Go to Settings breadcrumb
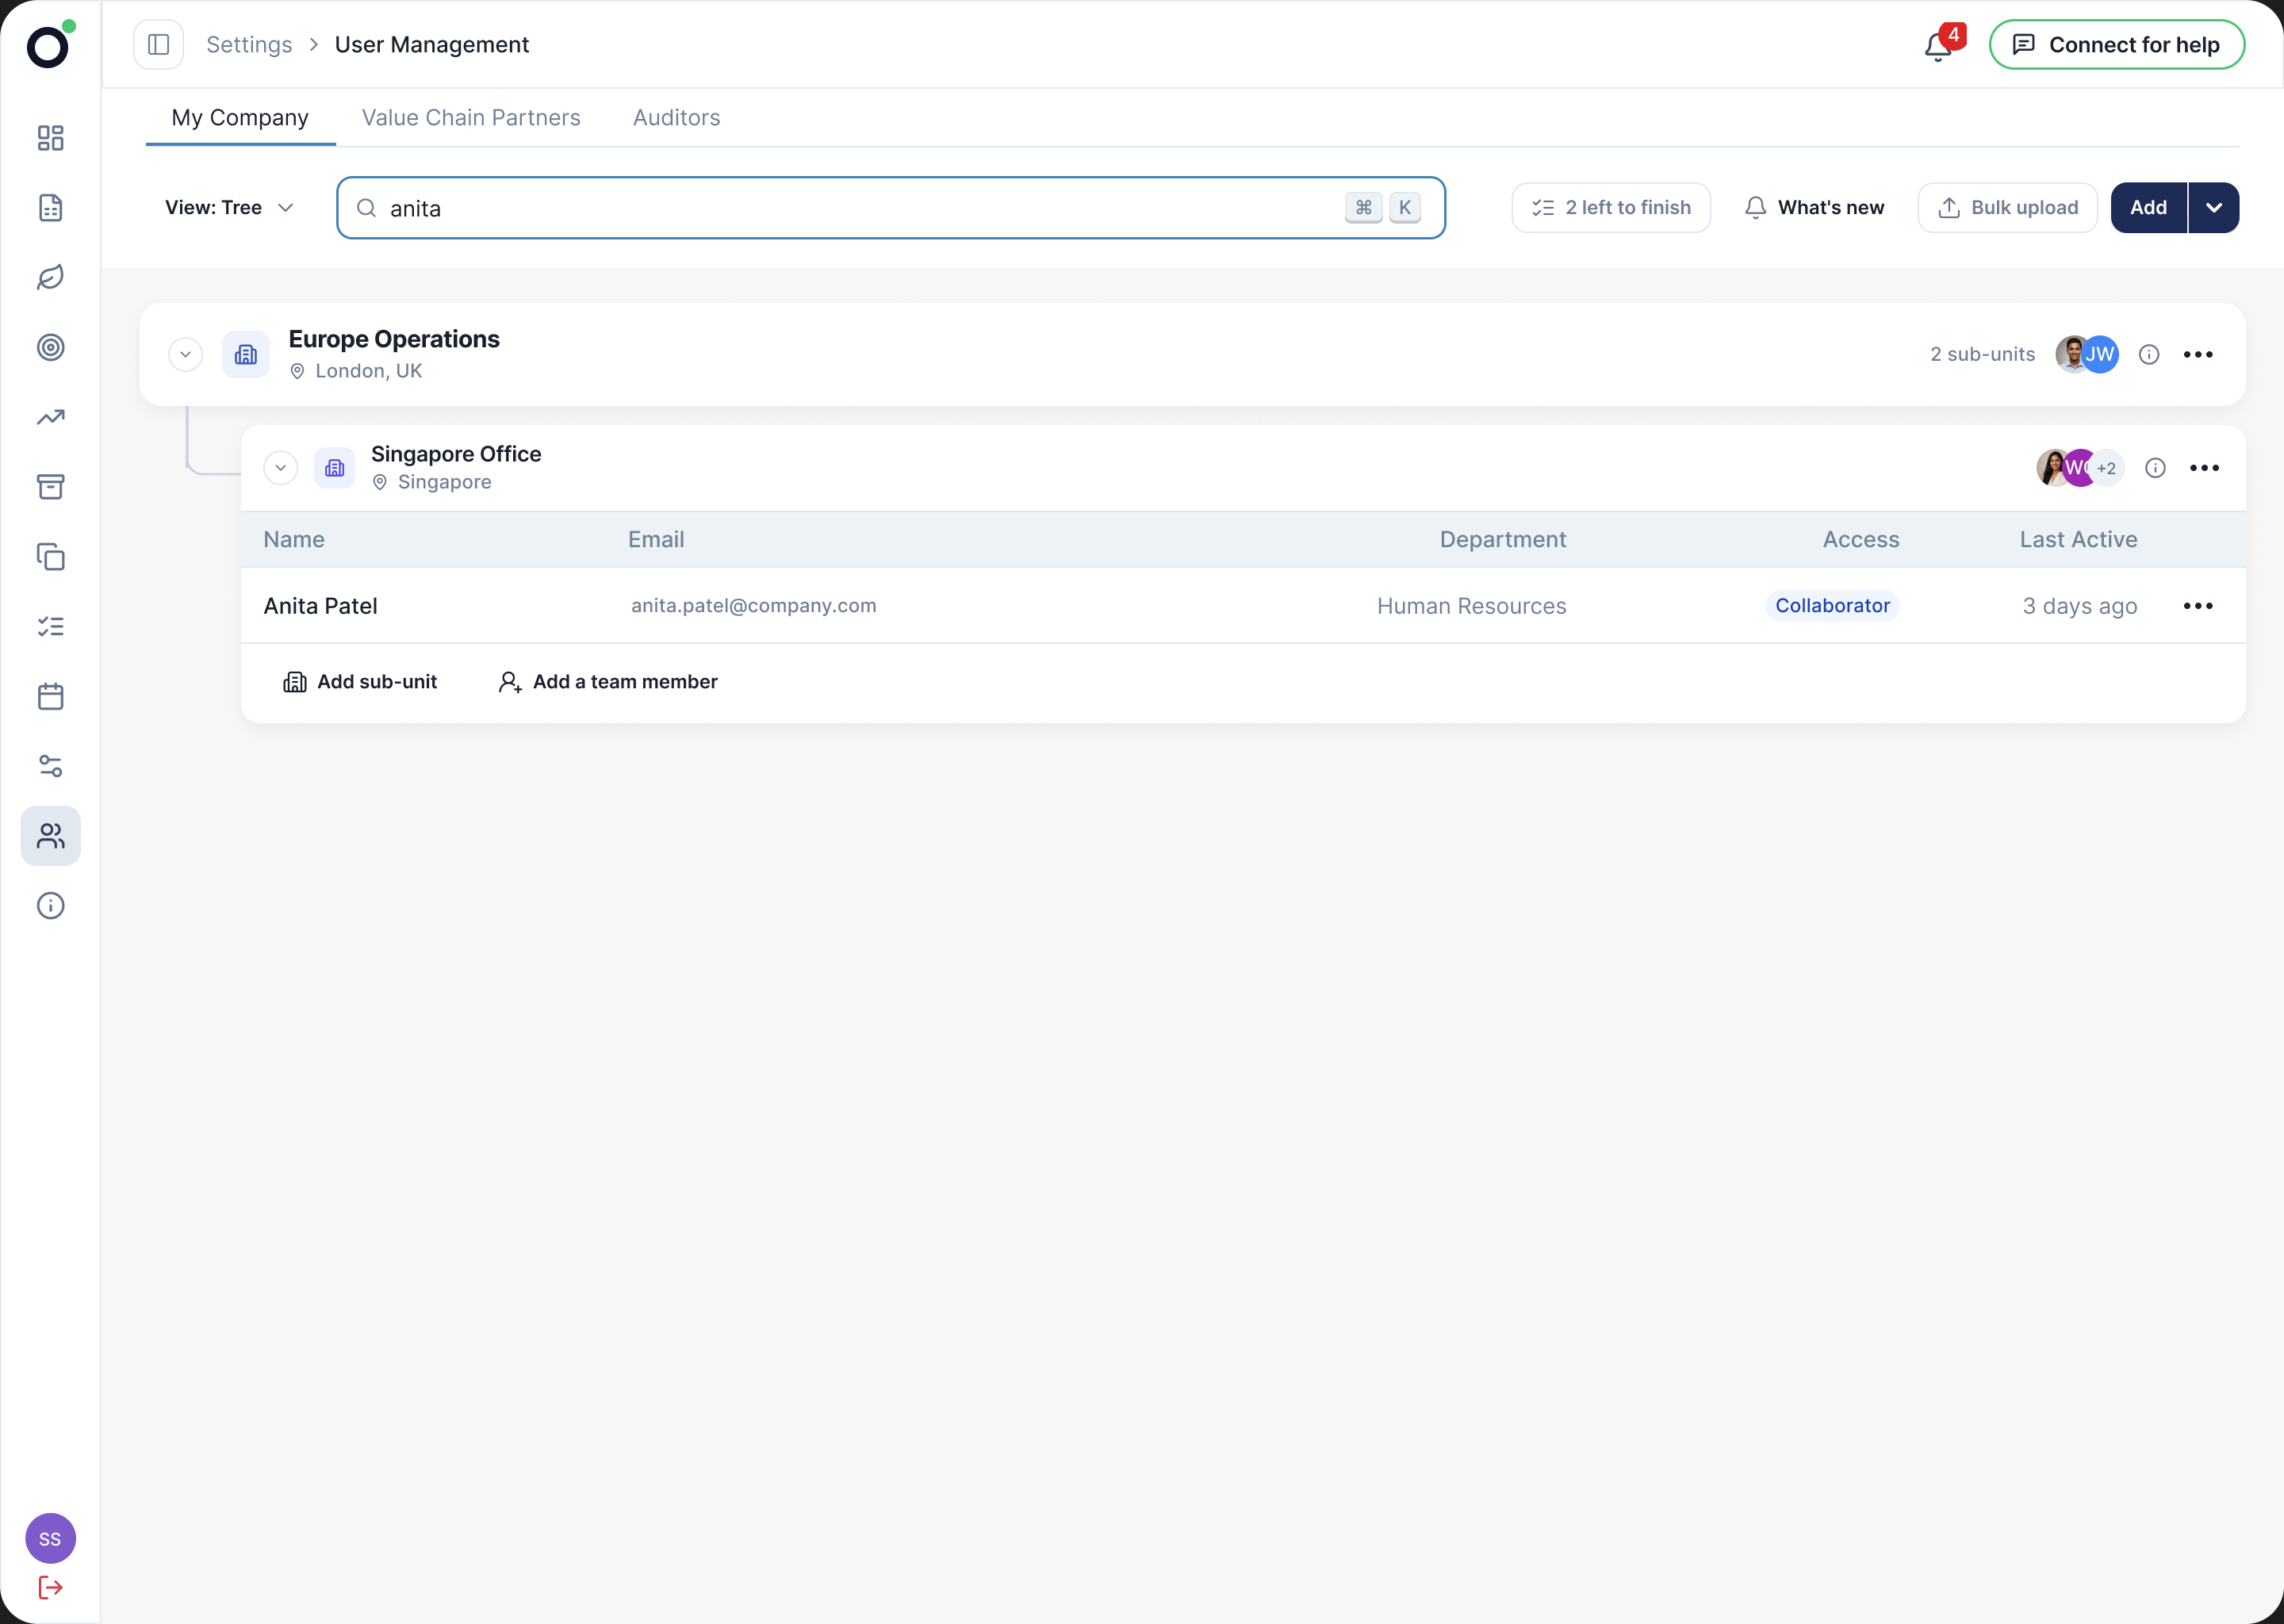 coord(249,45)
